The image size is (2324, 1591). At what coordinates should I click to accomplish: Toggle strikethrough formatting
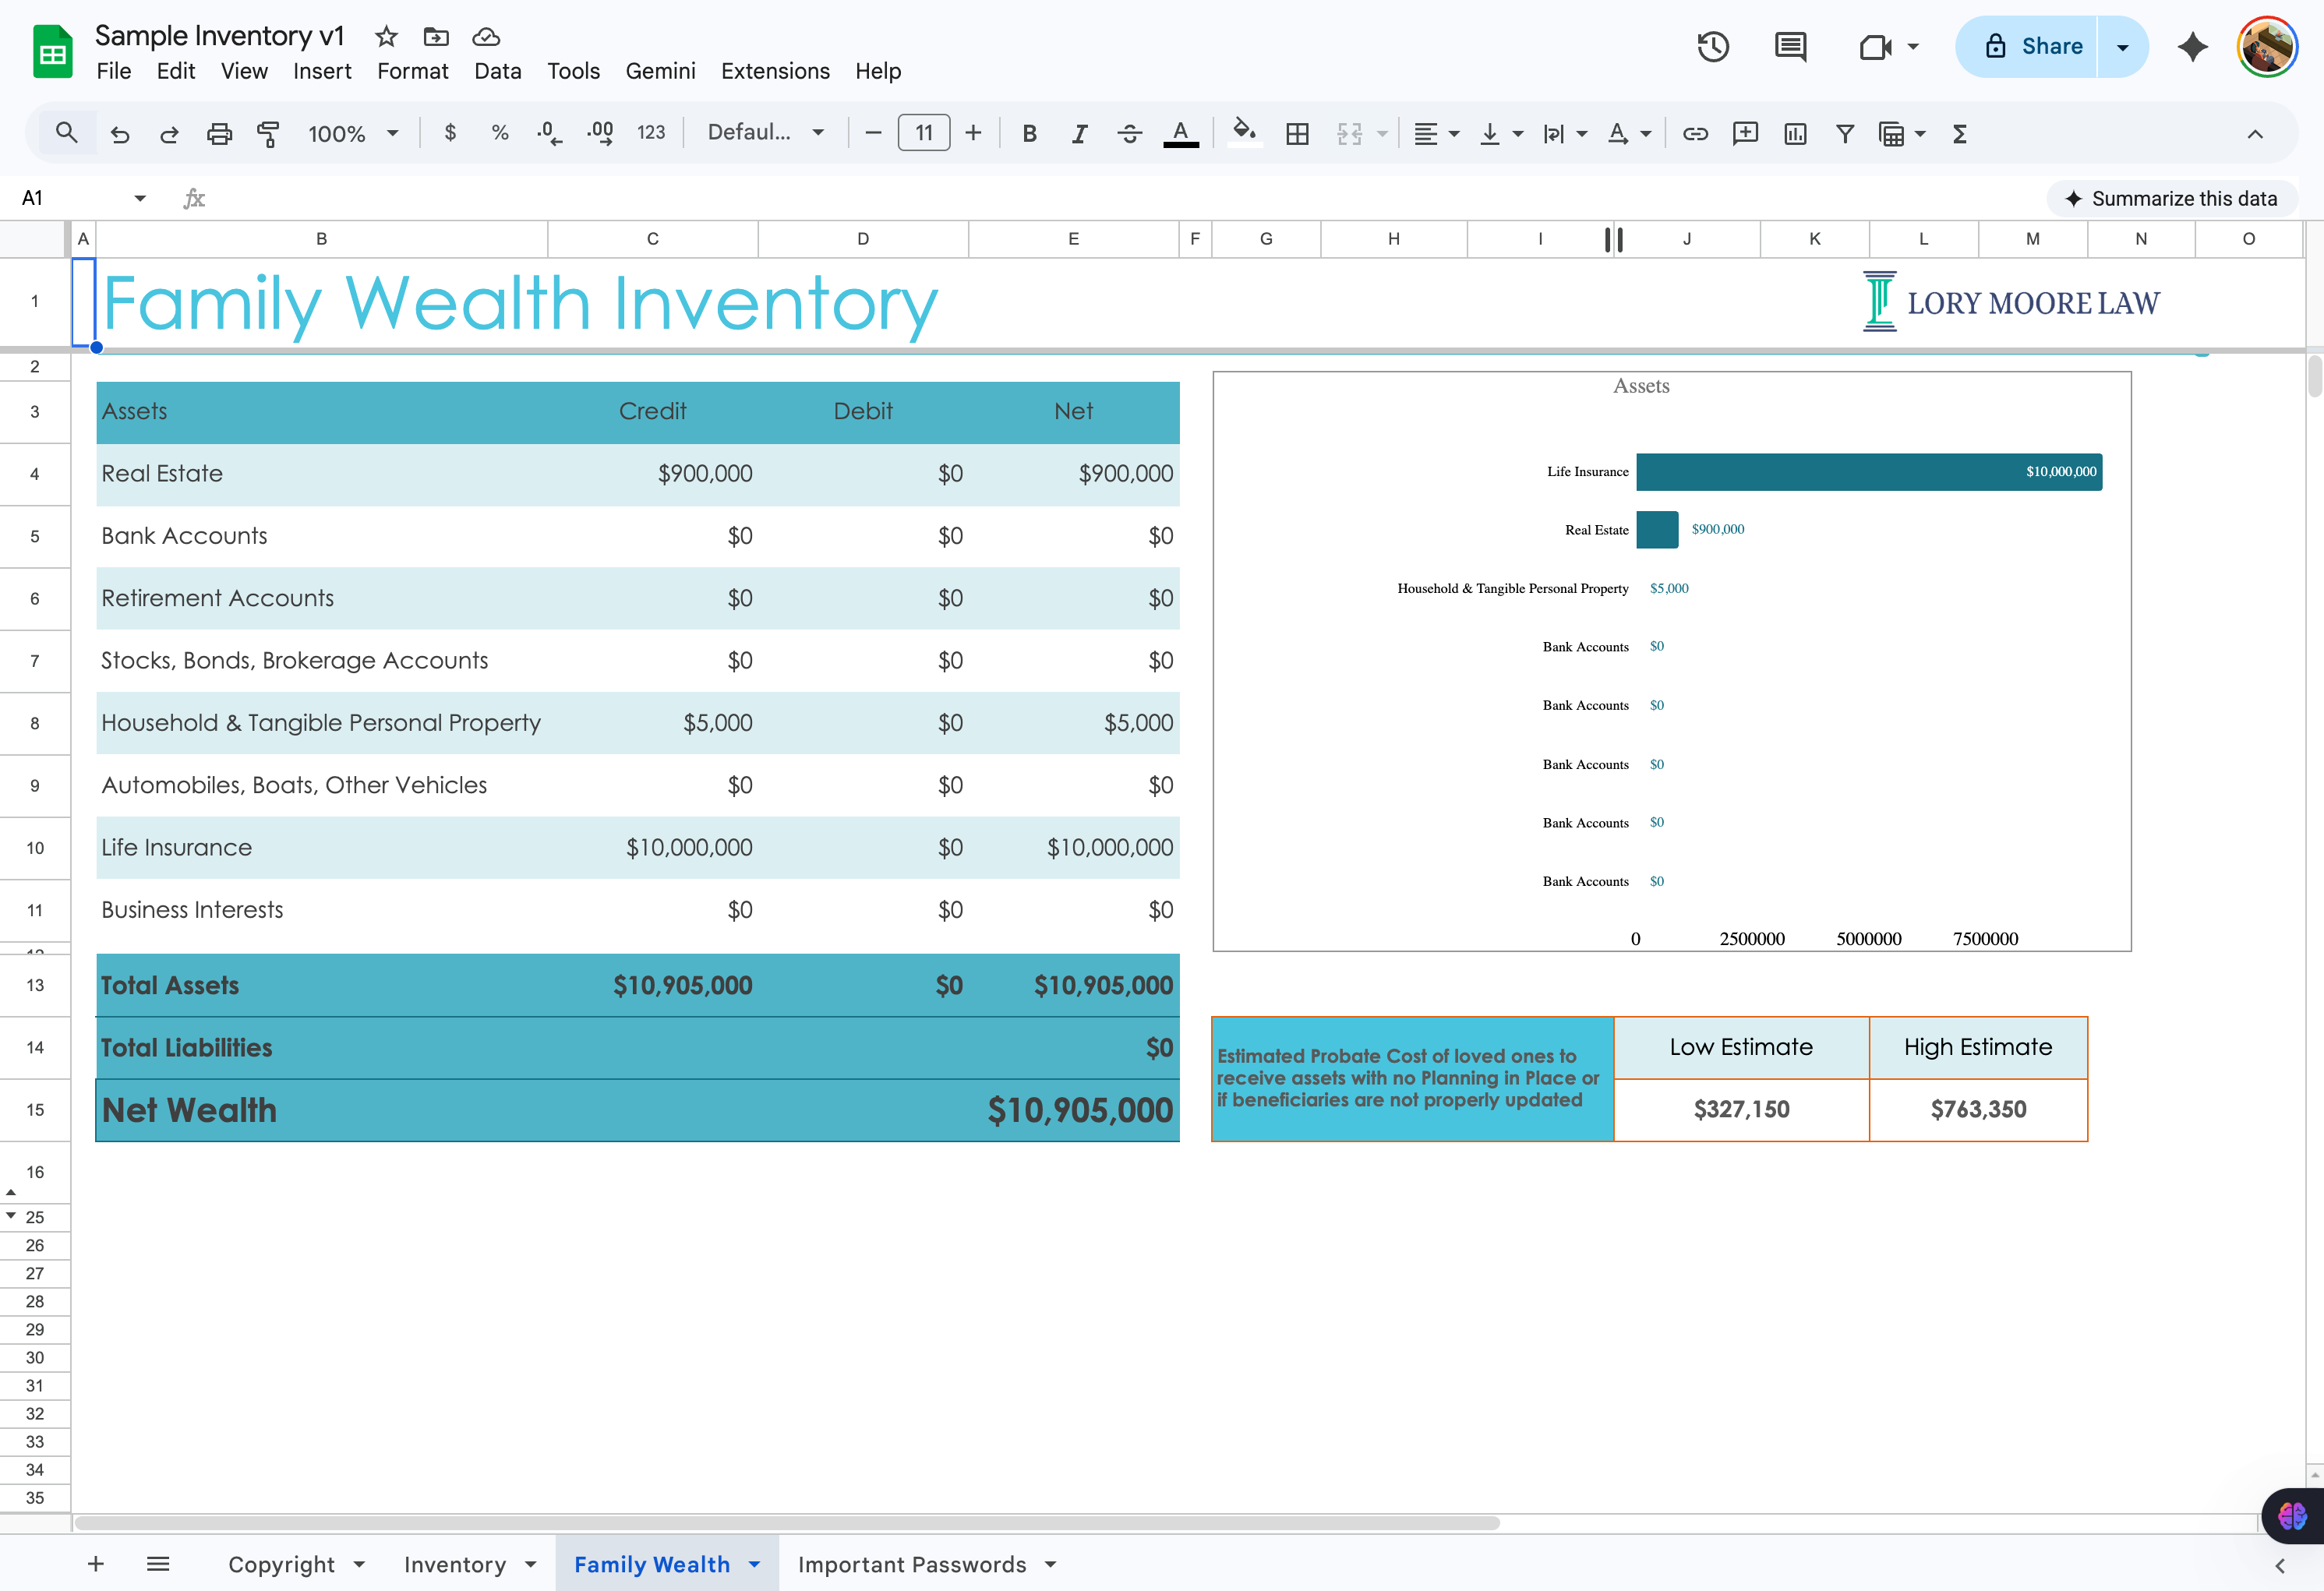pyautogui.click(x=1129, y=133)
